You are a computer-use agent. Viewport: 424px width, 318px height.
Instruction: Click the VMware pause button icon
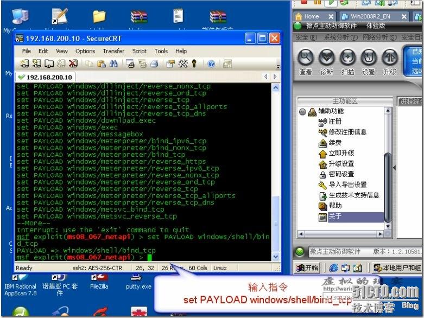[318, 2]
